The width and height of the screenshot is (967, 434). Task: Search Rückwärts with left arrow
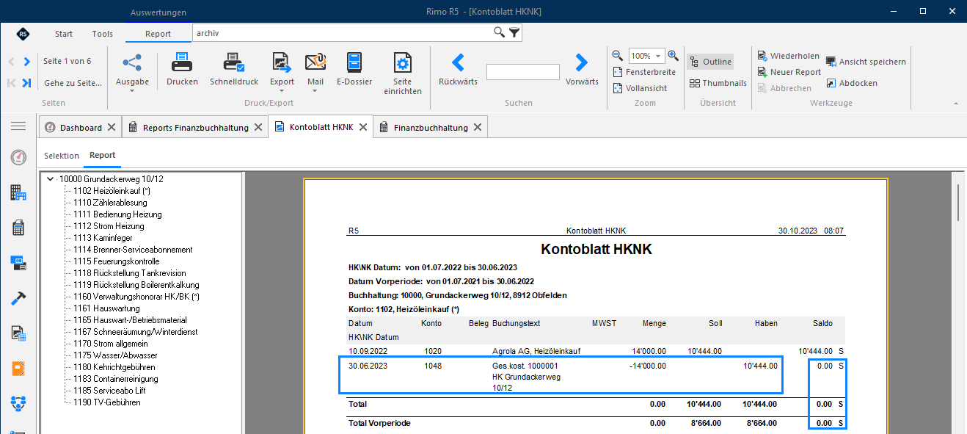[458, 62]
